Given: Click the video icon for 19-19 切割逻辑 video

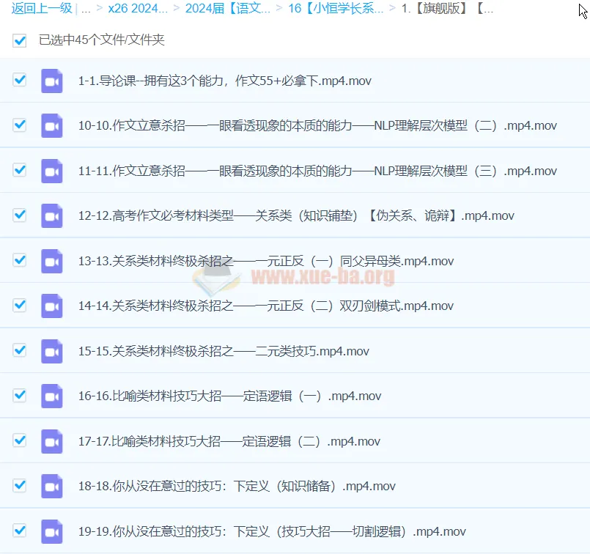Looking at the screenshot, I should pos(52,531).
